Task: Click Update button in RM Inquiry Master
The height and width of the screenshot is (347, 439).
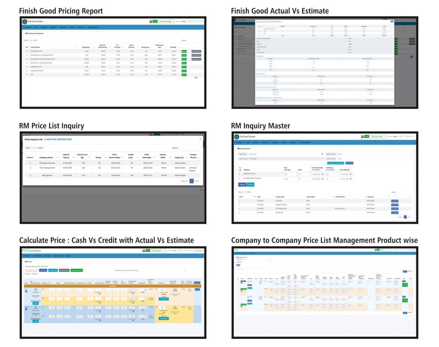Action: pyautogui.click(x=242, y=184)
